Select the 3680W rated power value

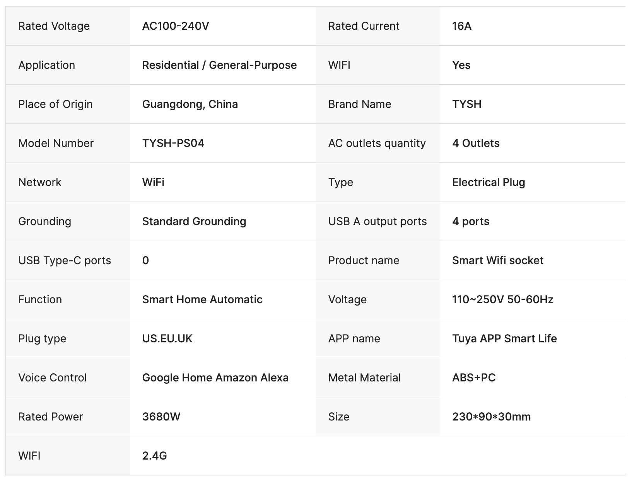pyautogui.click(x=161, y=417)
